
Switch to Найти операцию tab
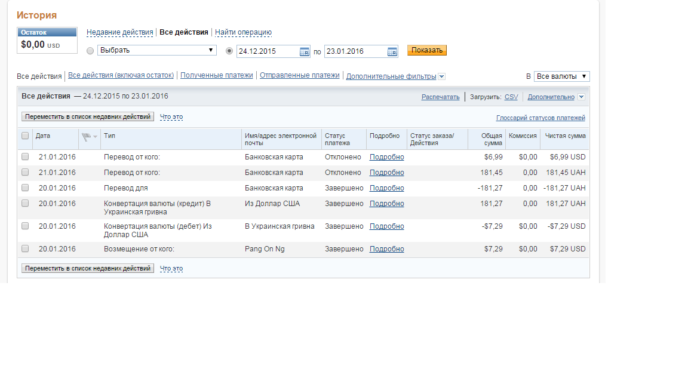243,32
